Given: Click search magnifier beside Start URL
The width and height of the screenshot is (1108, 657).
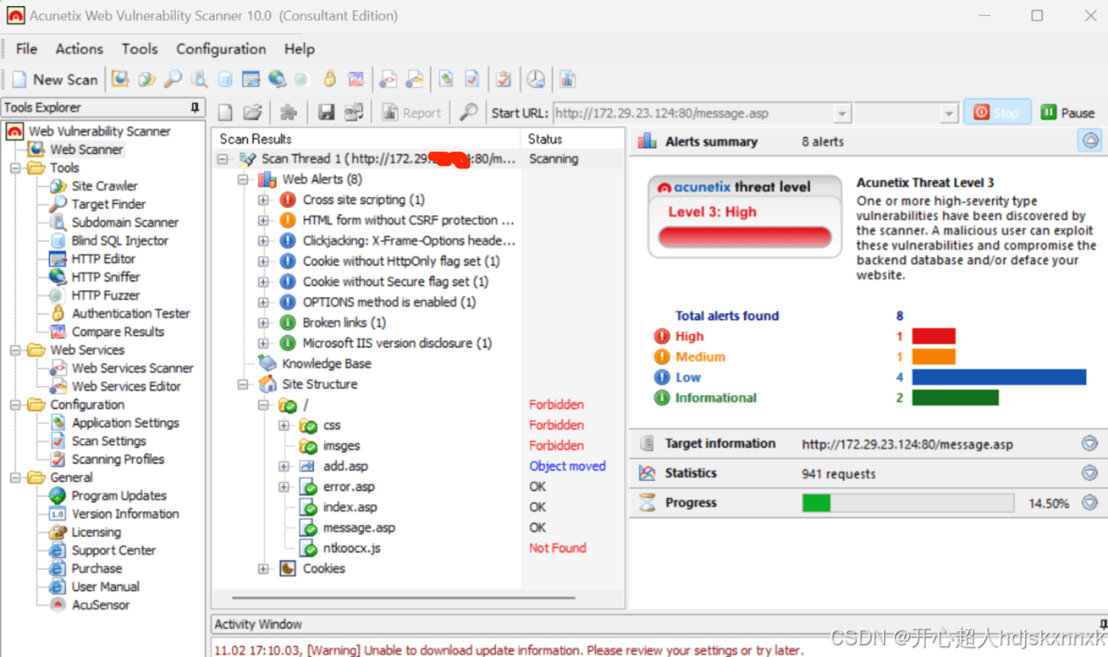Looking at the screenshot, I should coord(469,113).
